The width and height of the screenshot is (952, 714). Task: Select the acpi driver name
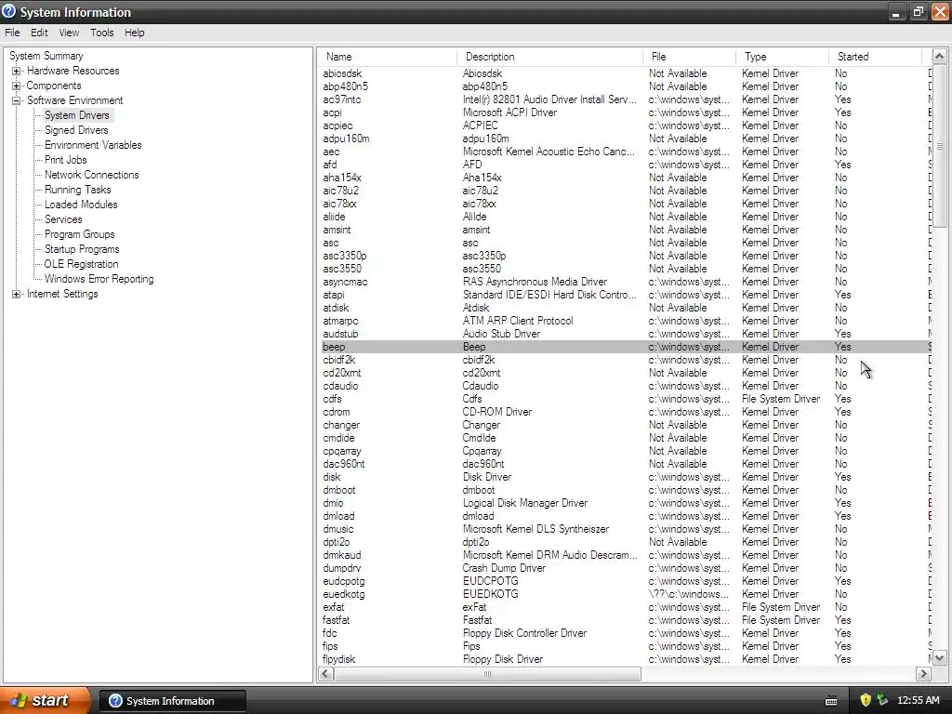[x=332, y=112]
